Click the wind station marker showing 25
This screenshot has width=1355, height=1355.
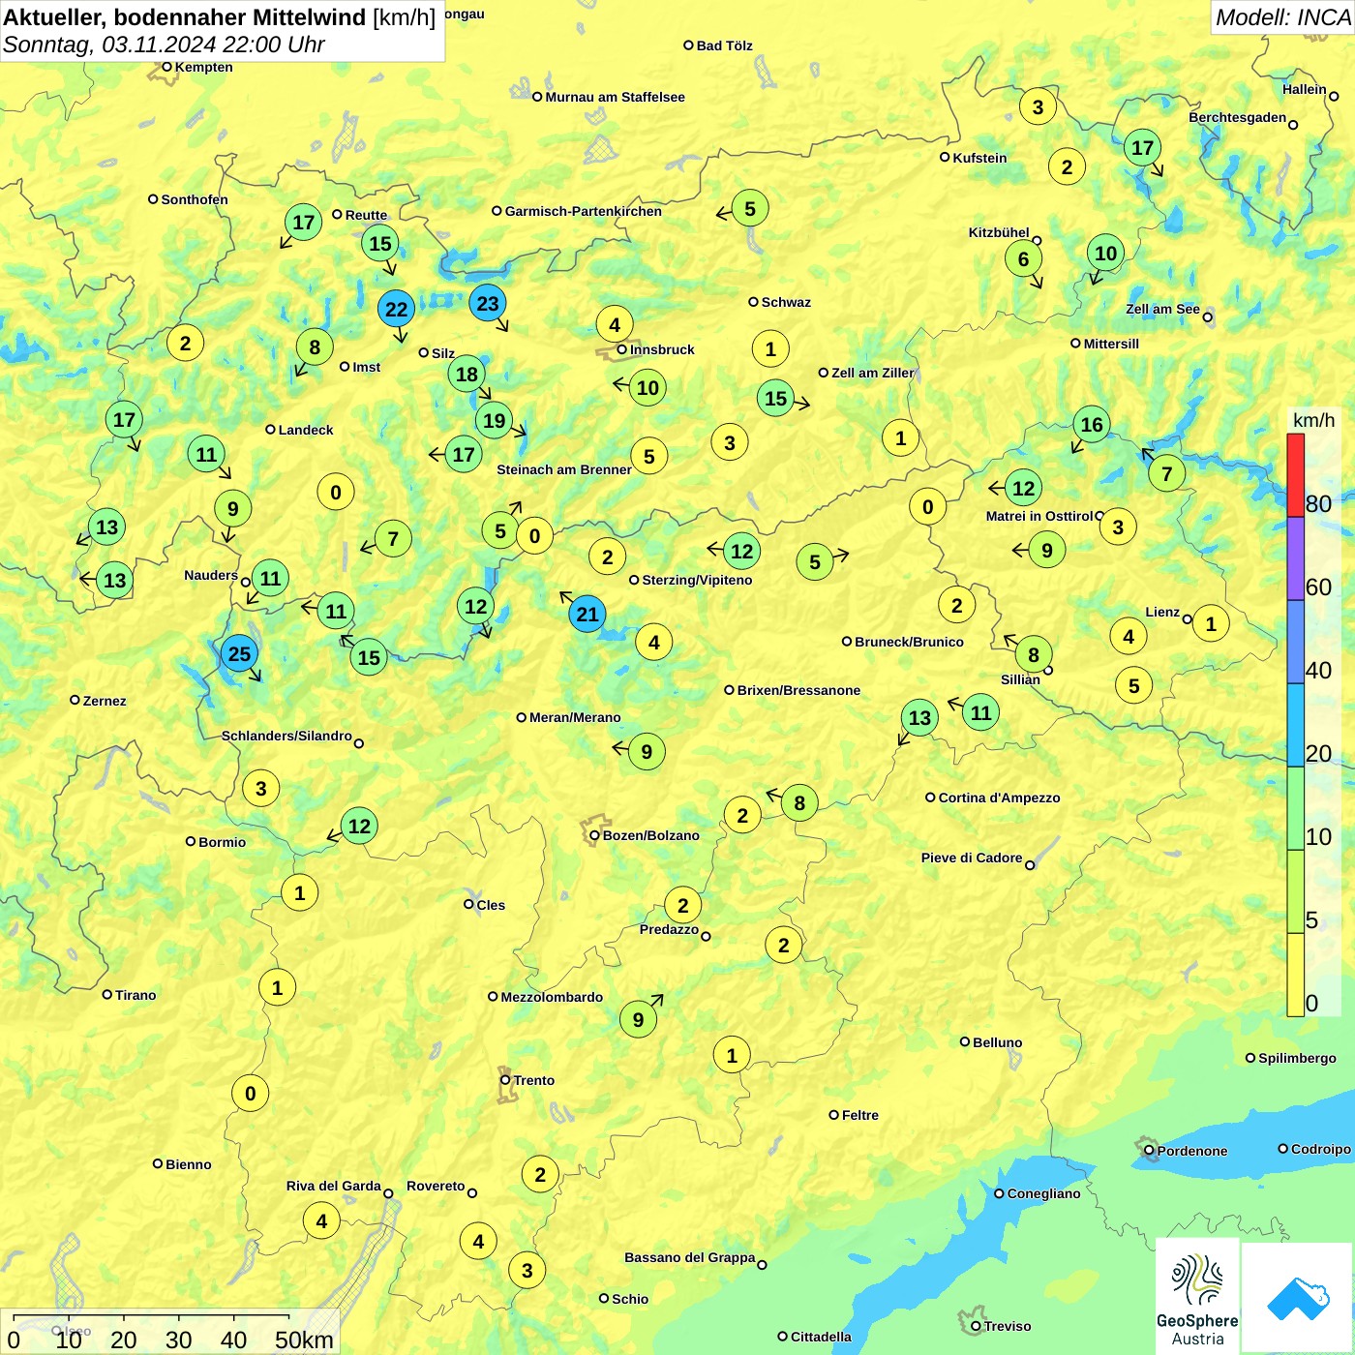[x=239, y=653]
